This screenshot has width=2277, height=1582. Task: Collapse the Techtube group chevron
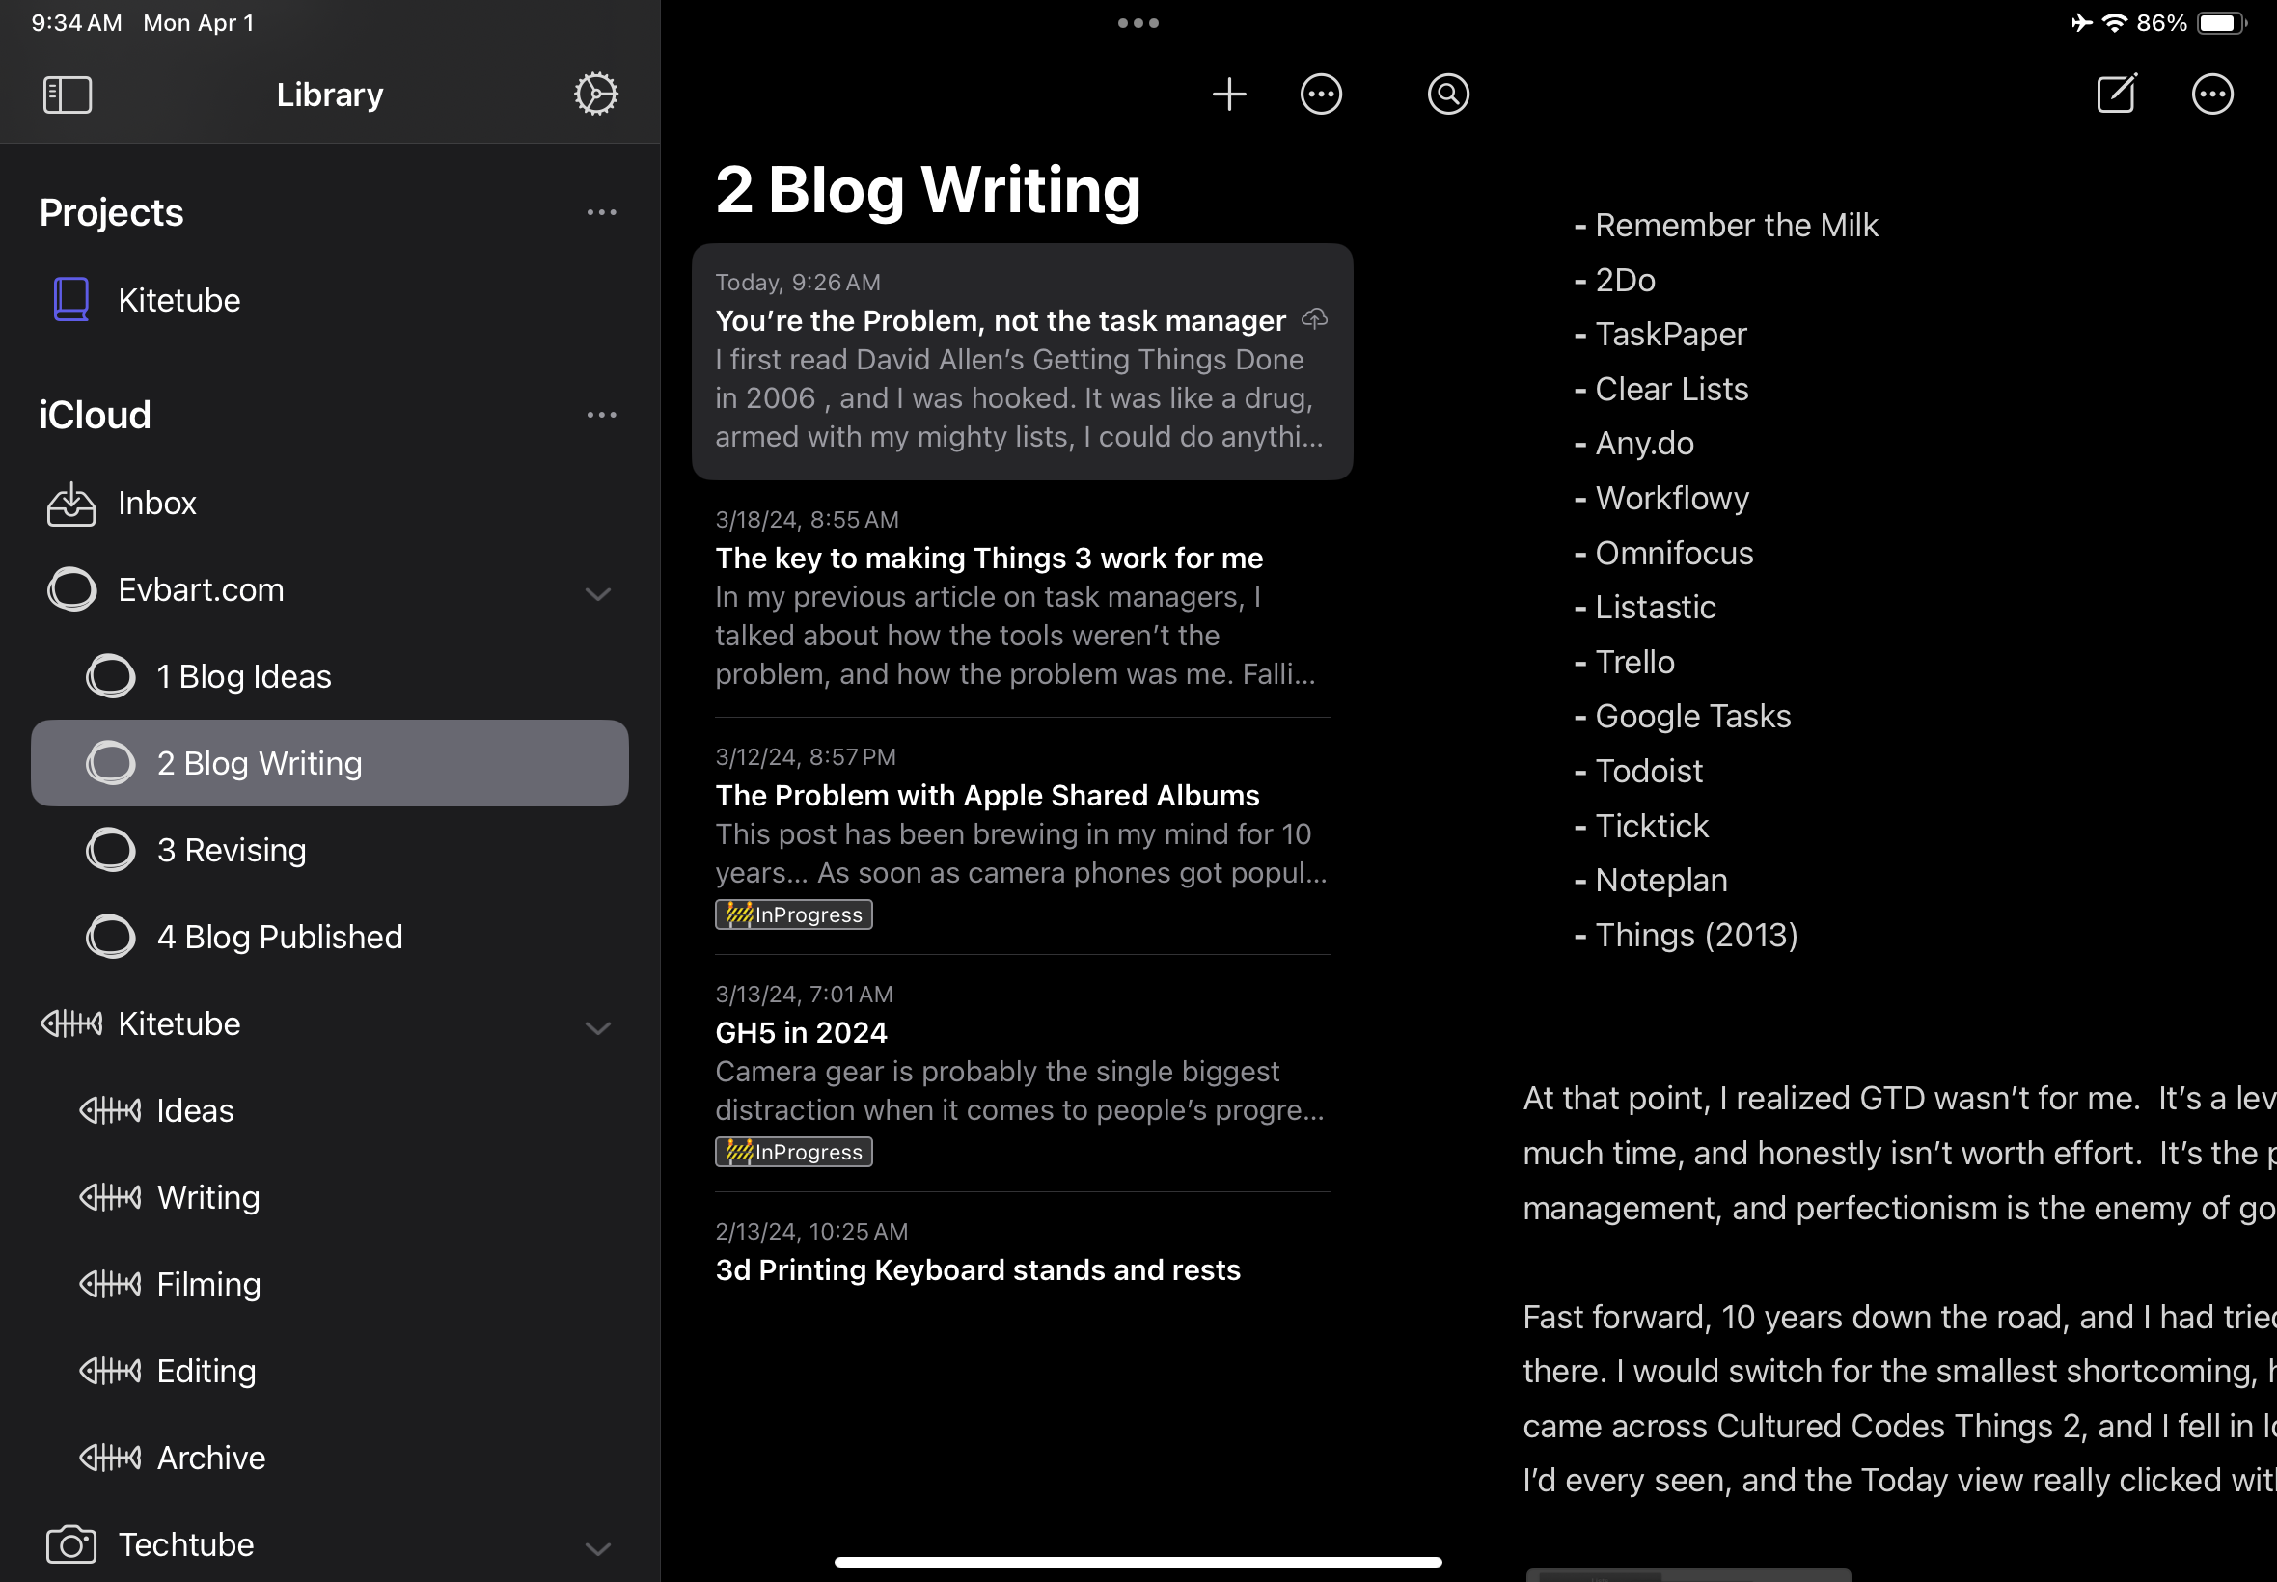pos(598,1548)
